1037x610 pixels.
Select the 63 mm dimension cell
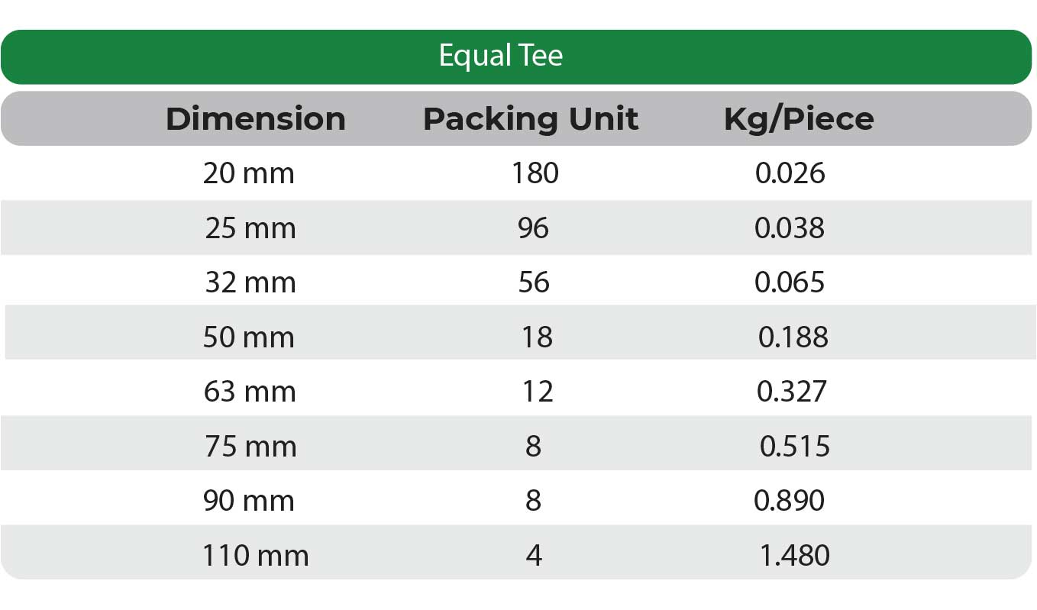click(x=250, y=392)
